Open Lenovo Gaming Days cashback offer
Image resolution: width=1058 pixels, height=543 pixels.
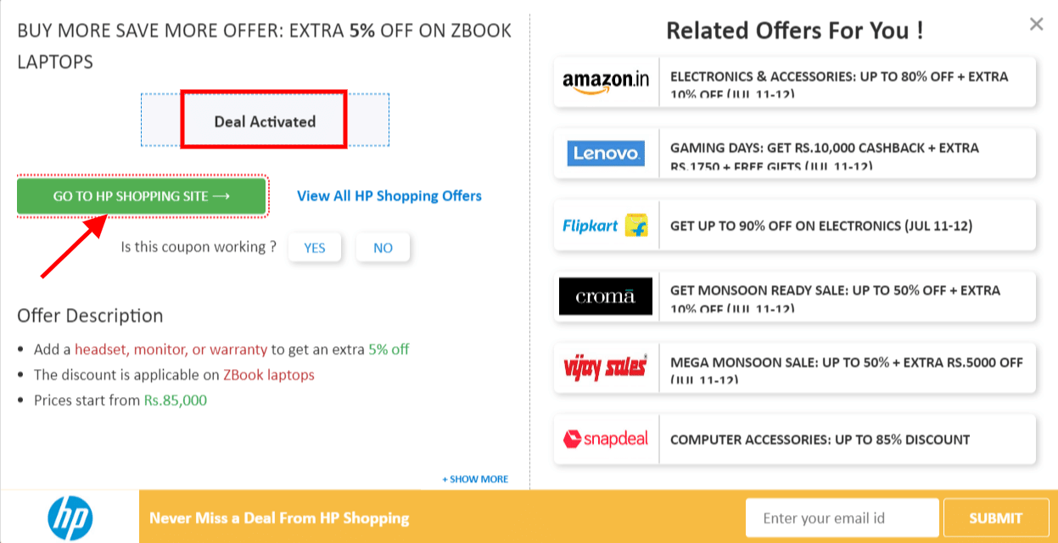(845, 154)
